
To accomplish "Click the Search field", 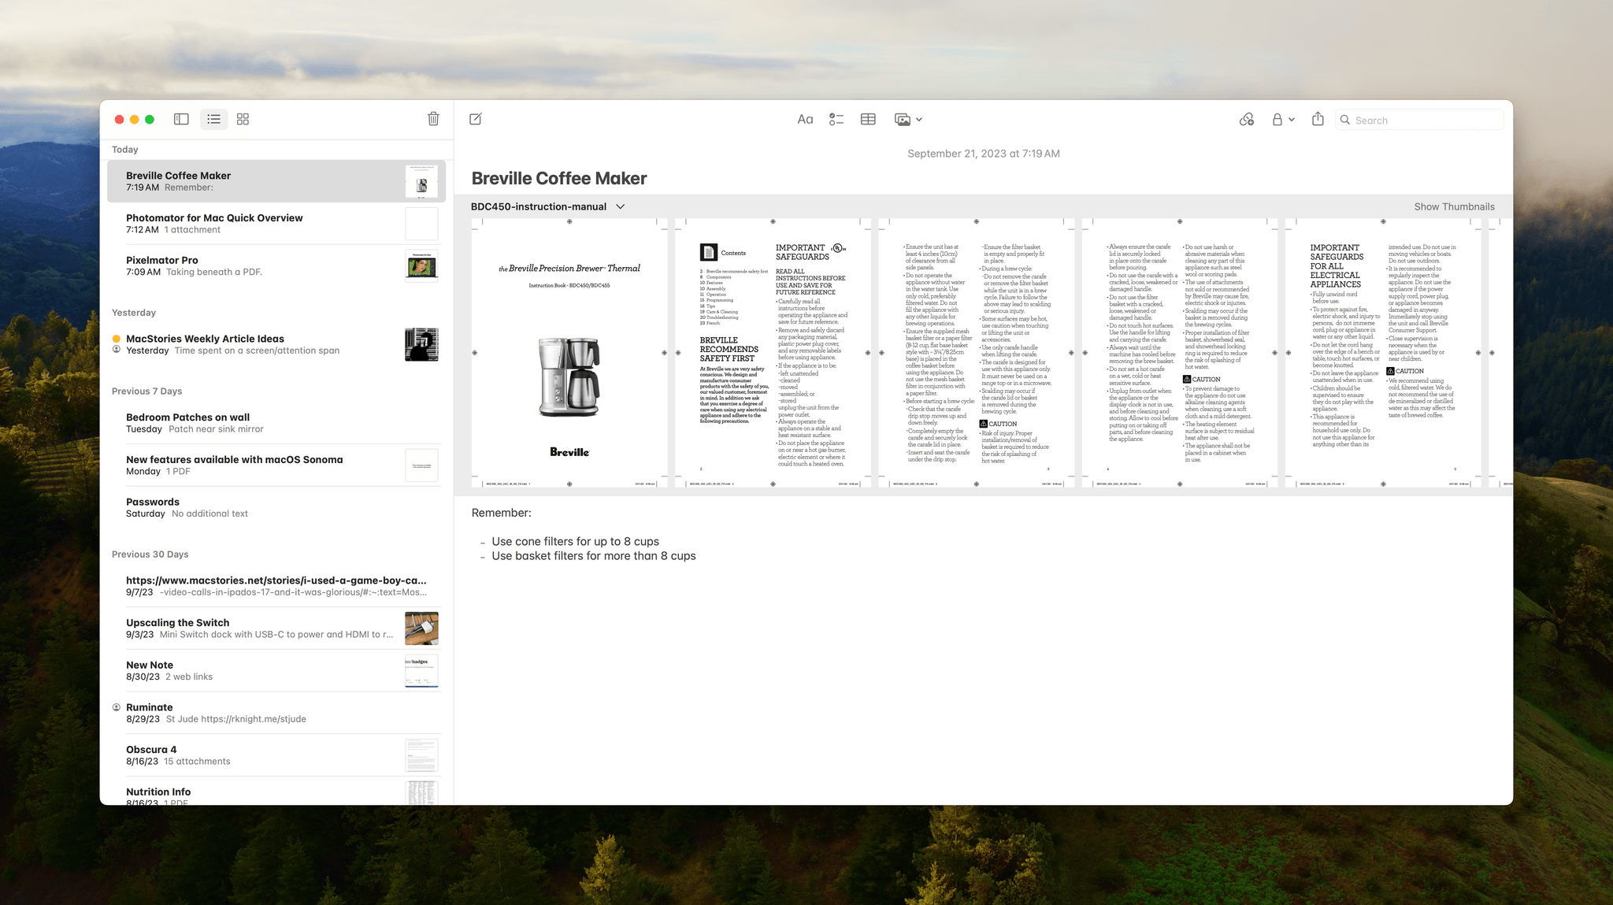I will tap(1419, 120).
